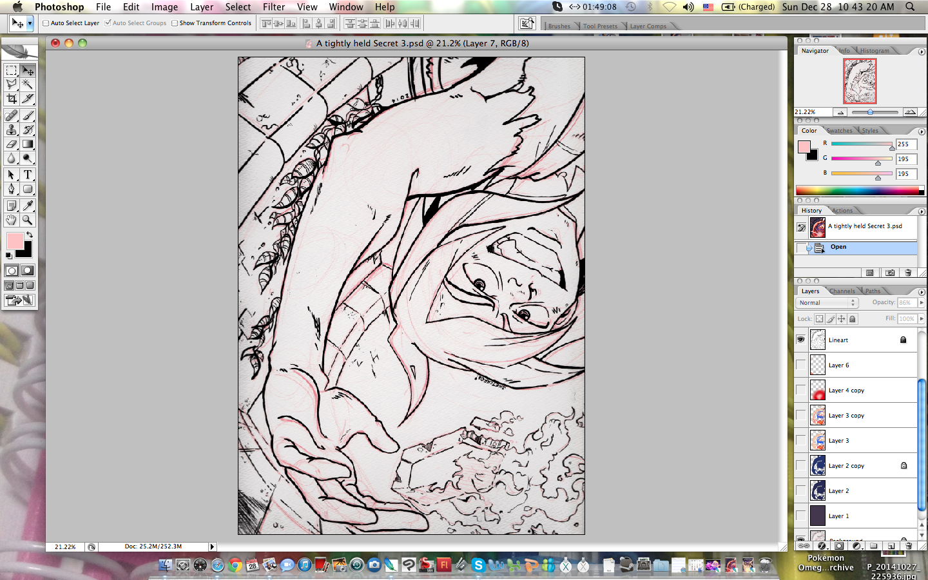
Task: Open the Opacity slider arrow
Action: [921, 302]
